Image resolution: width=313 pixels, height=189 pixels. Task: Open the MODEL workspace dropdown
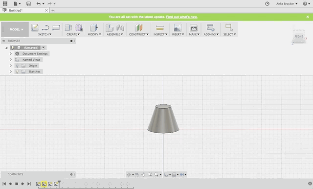point(16,29)
